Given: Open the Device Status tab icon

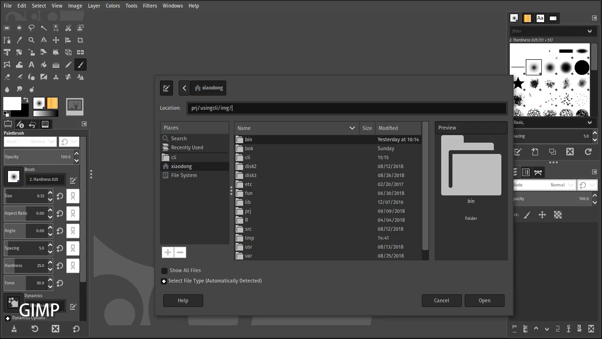Looking at the screenshot, I should [20, 124].
